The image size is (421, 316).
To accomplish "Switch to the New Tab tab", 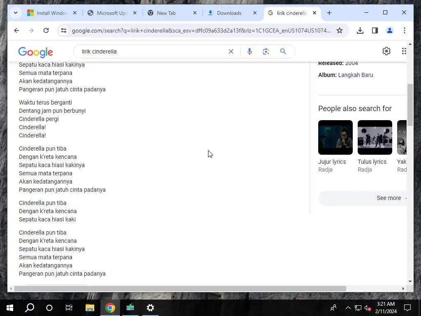I will [x=172, y=13].
